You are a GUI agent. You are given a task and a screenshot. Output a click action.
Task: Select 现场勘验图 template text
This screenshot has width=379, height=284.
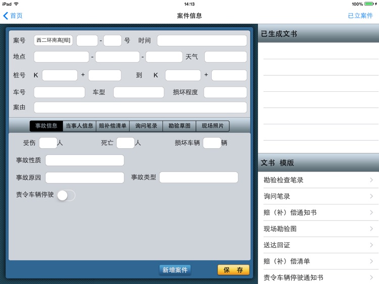(x=280, y=229)
